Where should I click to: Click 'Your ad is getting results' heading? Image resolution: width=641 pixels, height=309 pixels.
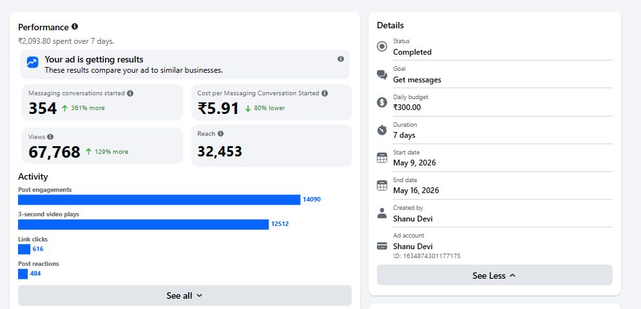pyautogui.click(x=94, y=60)
